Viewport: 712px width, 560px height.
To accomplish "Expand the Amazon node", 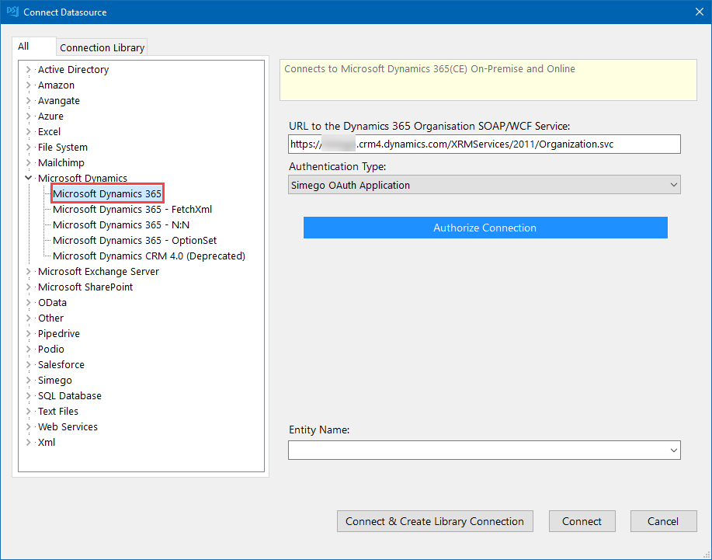I will [x=28, y=85].
